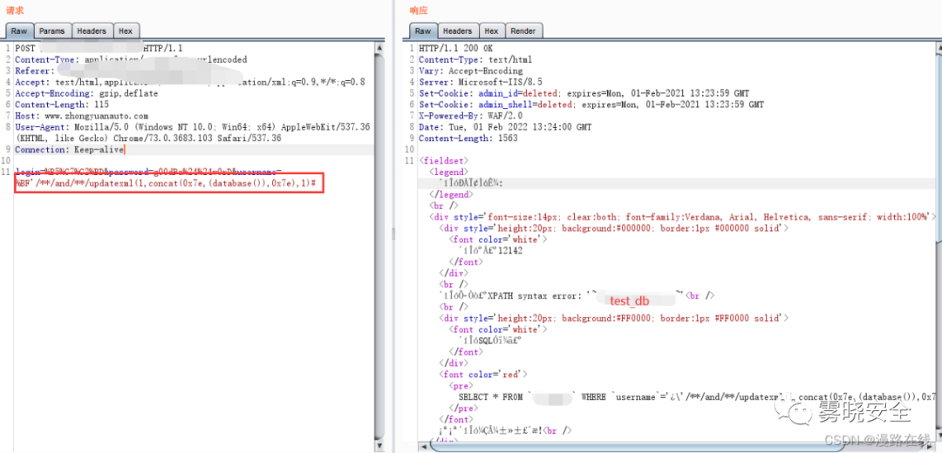
Task: Click the background:#FF0000 div line
Action: (x=613, y=318)
